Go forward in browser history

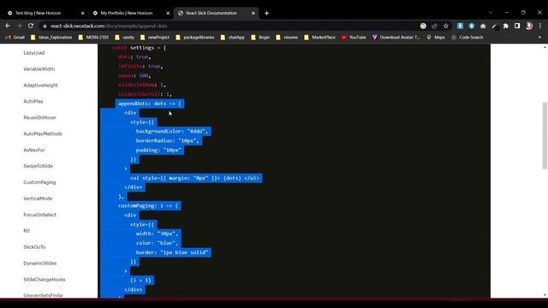click(x=19, y=26)
